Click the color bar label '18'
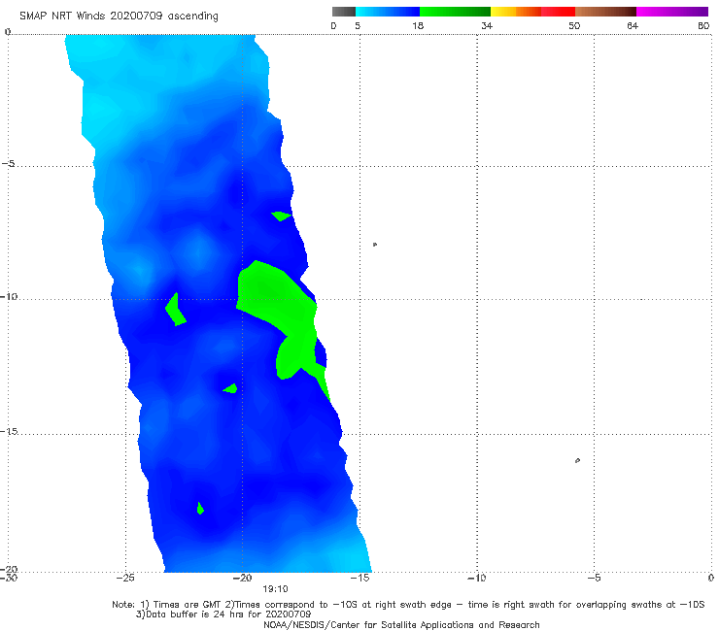The width and height of the screenshot is (719, 631). tap(418, 25)
